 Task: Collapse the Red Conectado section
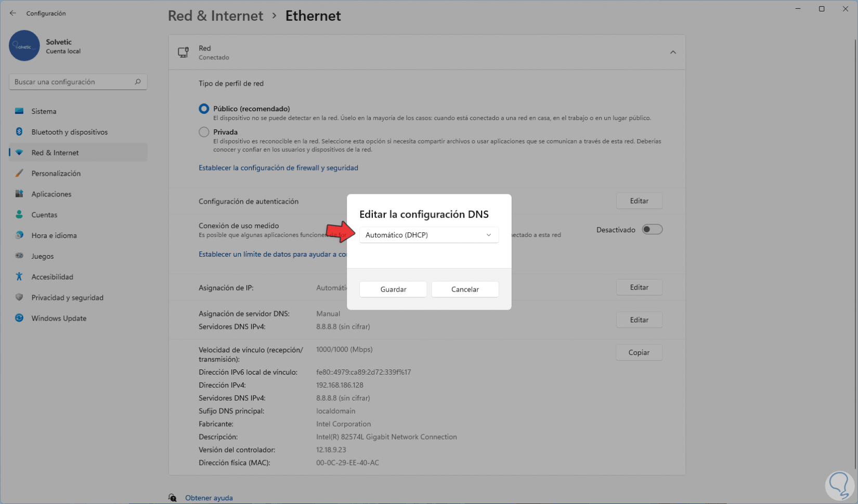coord(672,52)
